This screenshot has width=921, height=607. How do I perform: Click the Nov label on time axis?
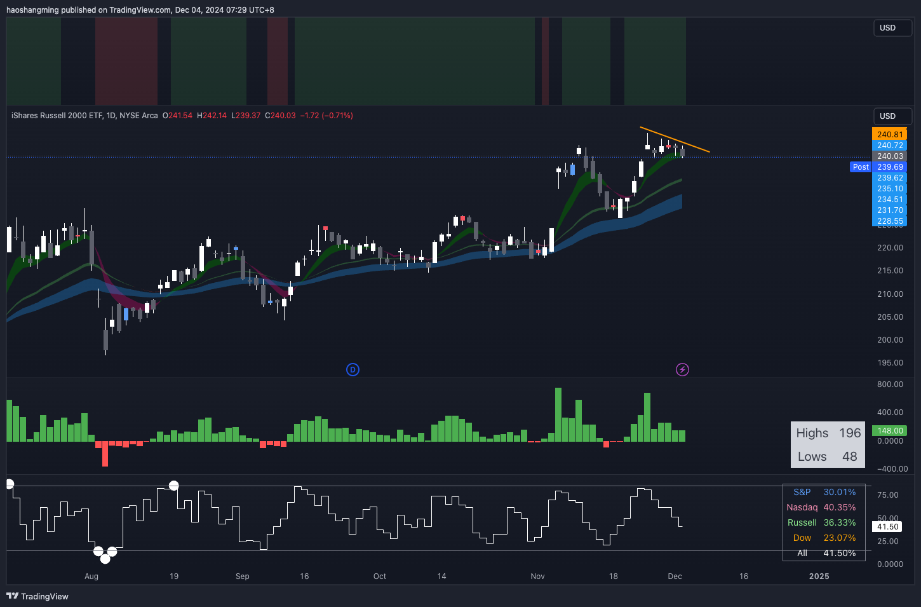(x=537, y=576)
